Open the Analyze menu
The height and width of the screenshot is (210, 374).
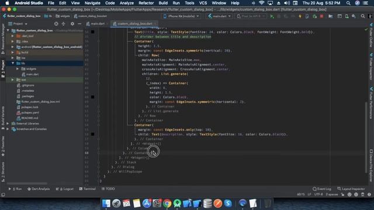click(x=127, y=3)
